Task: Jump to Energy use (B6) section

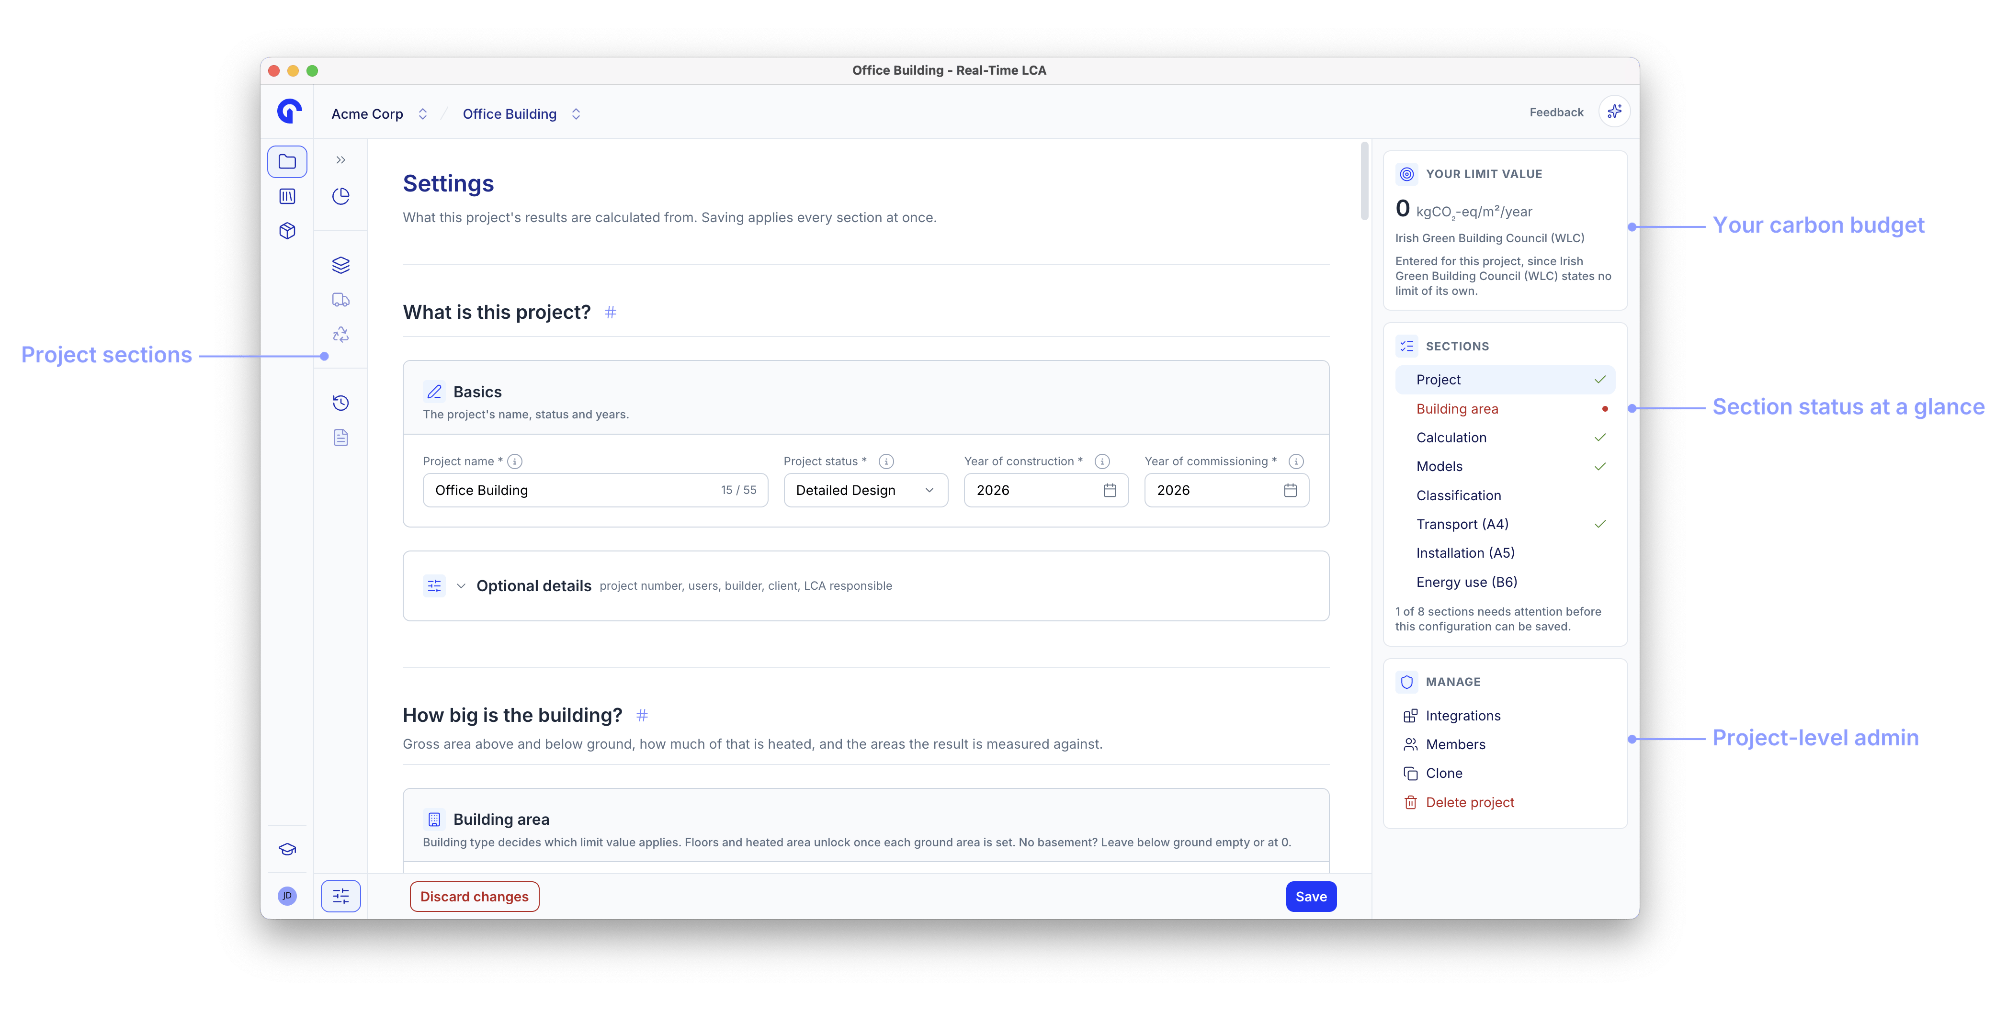Action: point(1505,582)
